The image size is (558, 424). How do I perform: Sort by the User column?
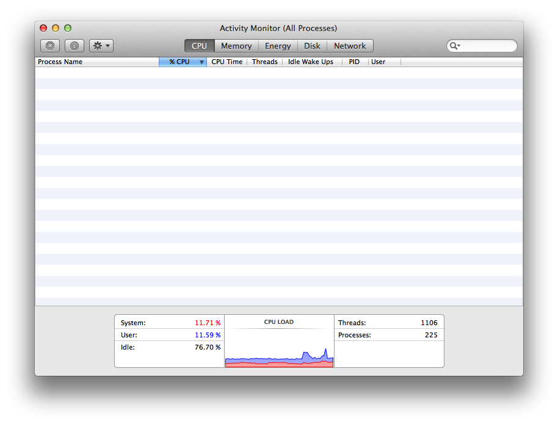(x=378, y=62)
